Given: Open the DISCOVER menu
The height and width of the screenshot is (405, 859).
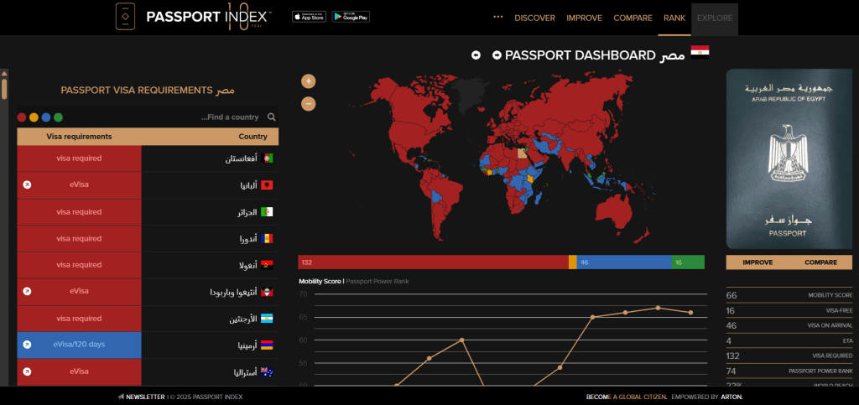Looking at the screenshot, I should click(x=534, y=18).
